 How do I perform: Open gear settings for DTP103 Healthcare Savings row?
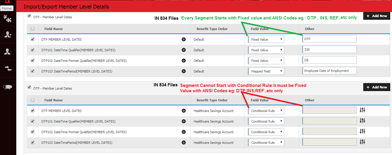[x=184, y=143]
